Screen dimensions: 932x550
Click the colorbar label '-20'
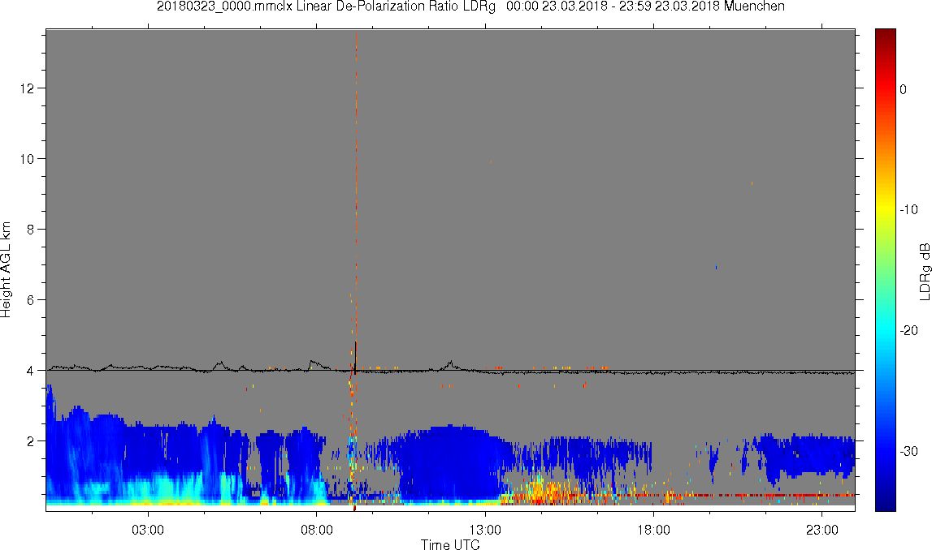coord(908,331)
